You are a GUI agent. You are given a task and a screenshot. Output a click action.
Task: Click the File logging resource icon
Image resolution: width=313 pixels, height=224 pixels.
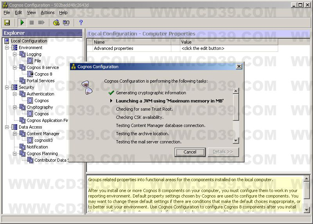(30, 61)
